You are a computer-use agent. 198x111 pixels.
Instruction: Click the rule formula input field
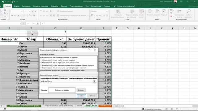coord(67,81)
